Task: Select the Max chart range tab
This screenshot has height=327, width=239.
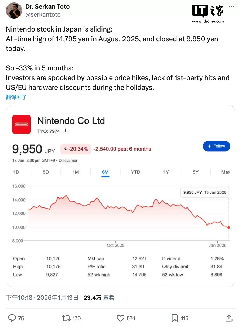Action: pyautogui.click(x=226, y=172)
